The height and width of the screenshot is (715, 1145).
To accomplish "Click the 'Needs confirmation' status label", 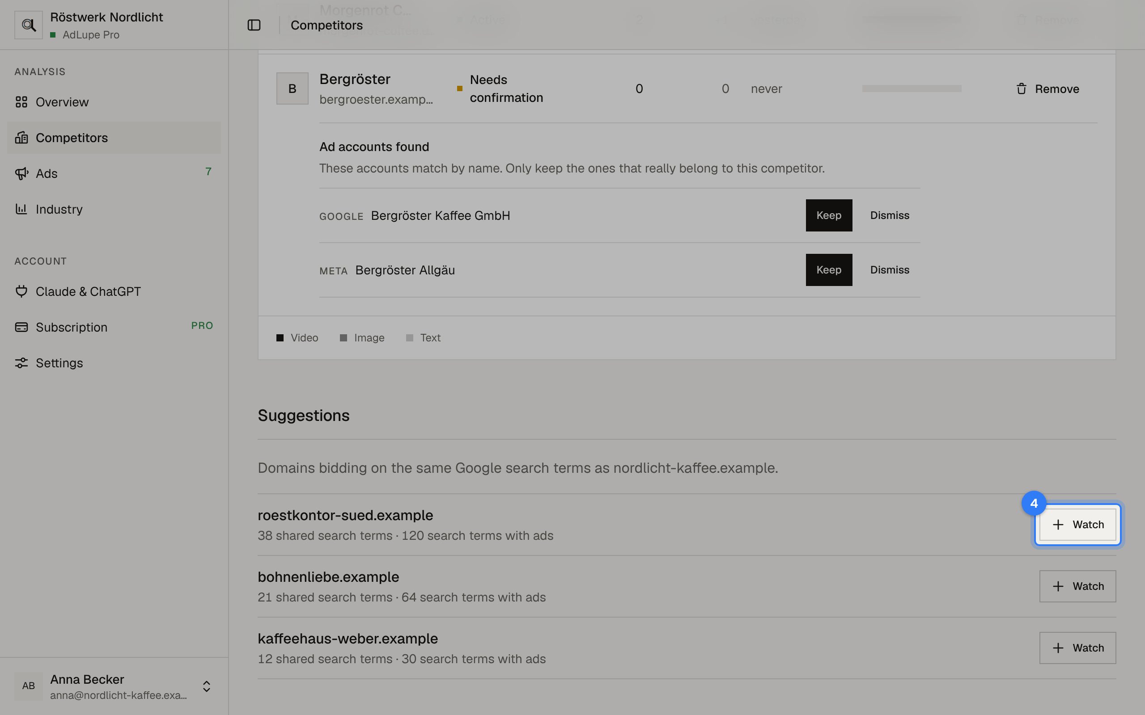I will (x=506, y=88).
